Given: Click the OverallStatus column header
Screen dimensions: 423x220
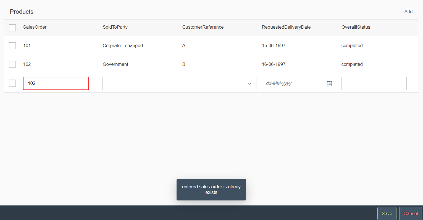Looking at the screenshot, I should click(356, 27).
